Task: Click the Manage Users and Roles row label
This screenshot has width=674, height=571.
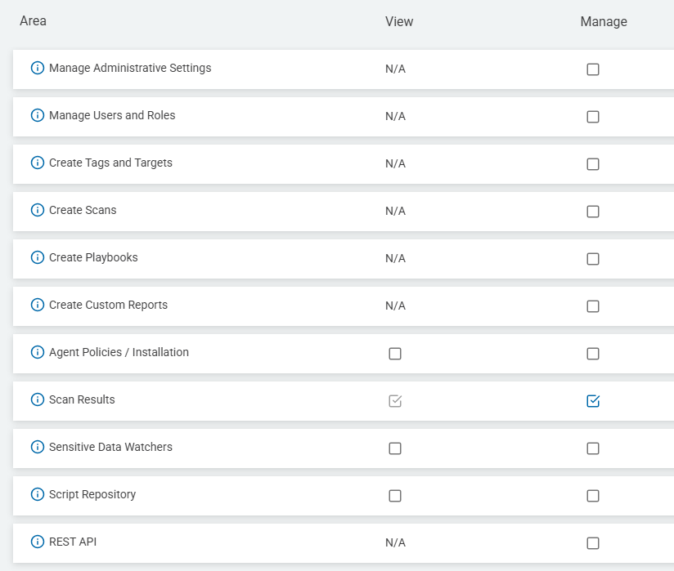Action: click(x=112, y=116)
